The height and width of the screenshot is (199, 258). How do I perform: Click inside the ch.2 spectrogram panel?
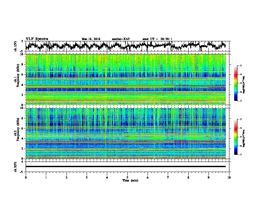126,133
